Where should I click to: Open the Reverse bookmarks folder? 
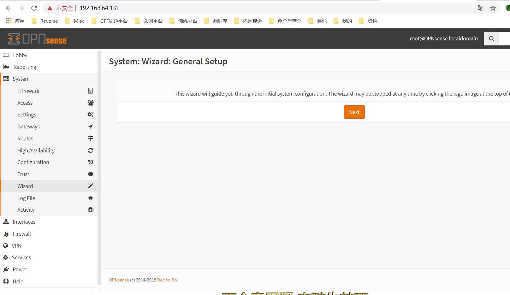pos(45,21)
